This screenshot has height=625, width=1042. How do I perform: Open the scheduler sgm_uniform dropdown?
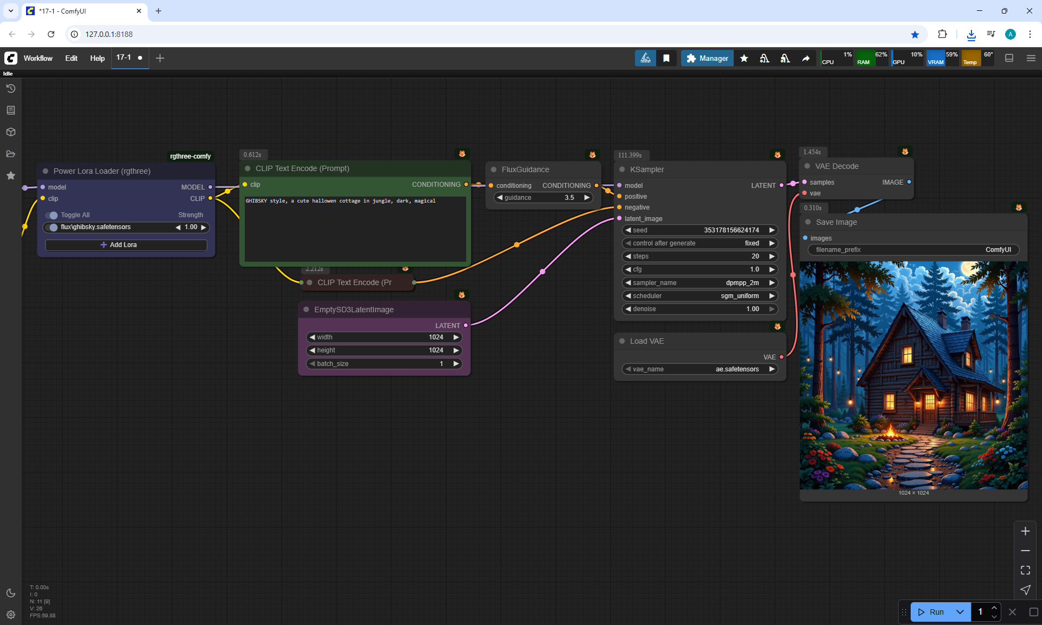click(x=700, y=296)
